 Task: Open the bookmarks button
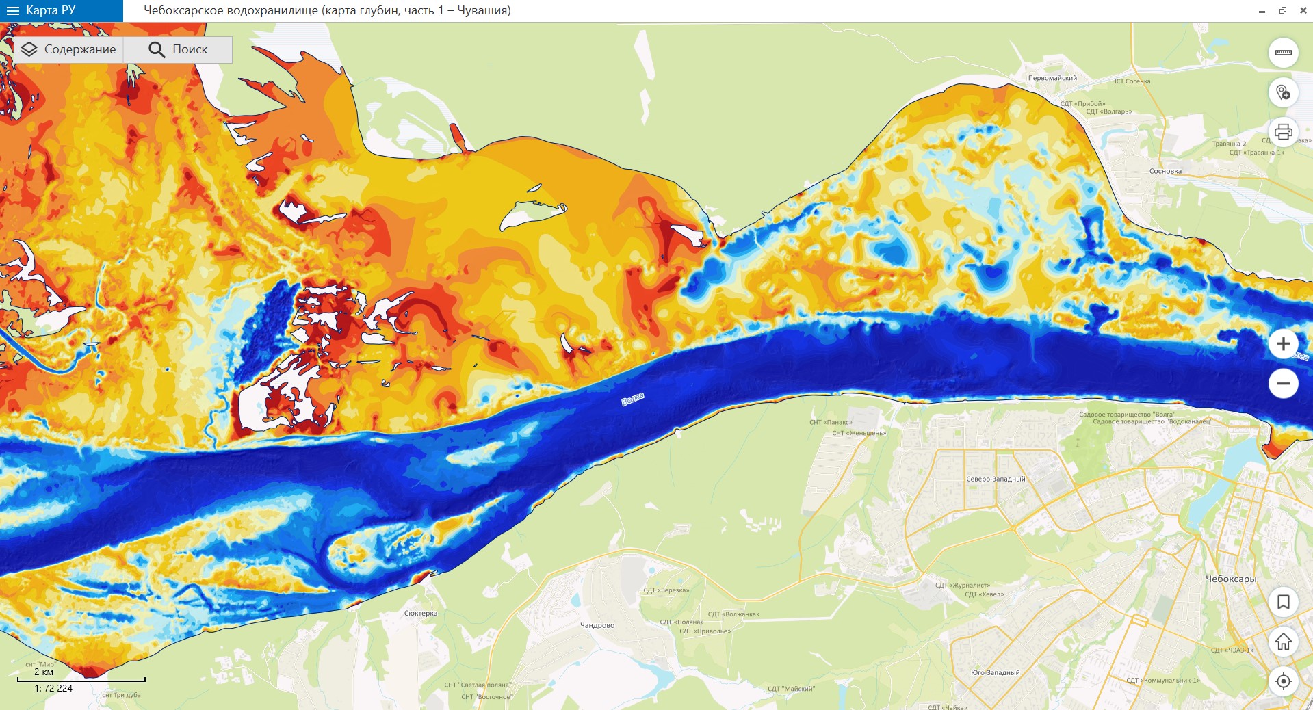pyautogui.click(x=1283, y=602)
